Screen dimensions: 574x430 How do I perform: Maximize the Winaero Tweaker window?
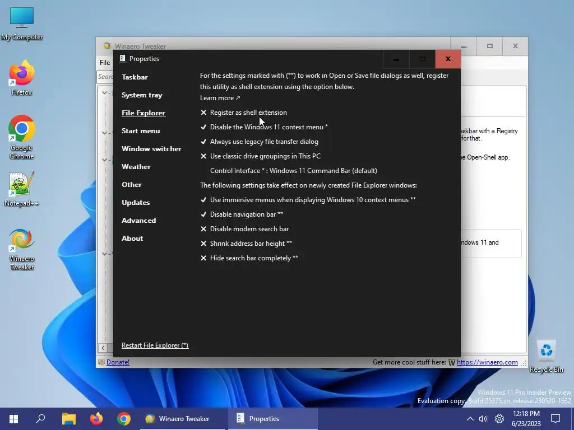point(490,46)
